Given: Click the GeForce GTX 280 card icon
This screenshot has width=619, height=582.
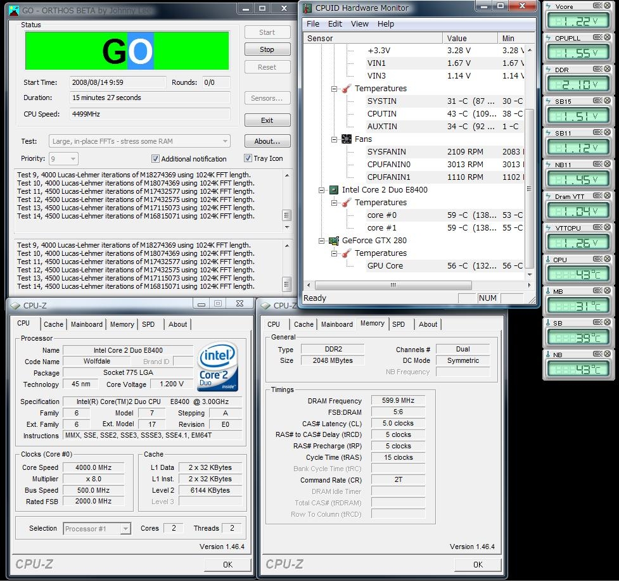Looking at the screenshot, I should click(333, 241).
